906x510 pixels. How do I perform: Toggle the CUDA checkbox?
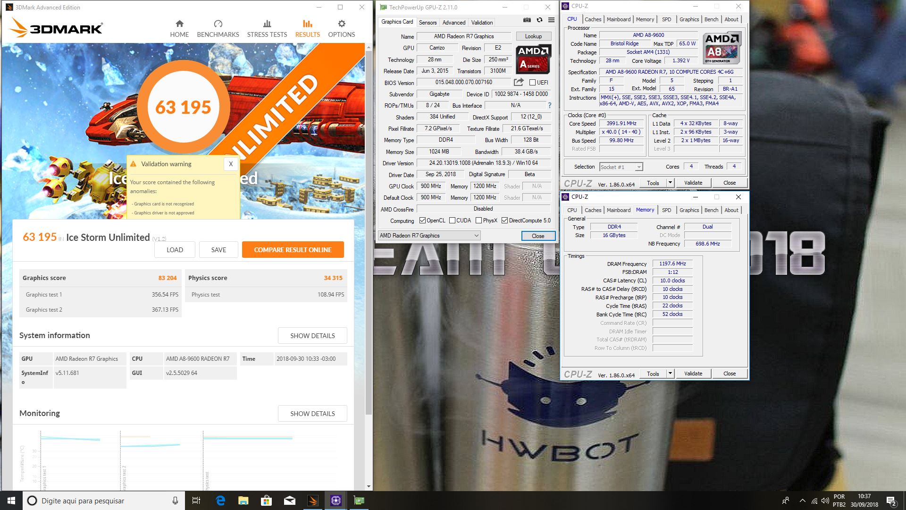[x=452, y=221]
